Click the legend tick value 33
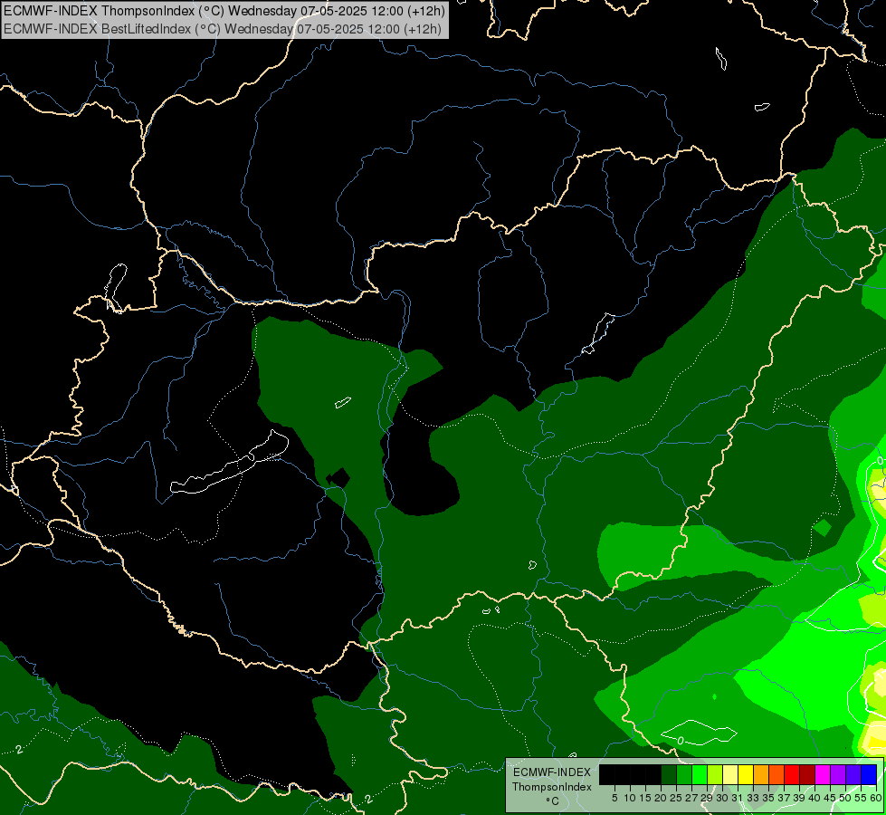The image size is (886, 815). pos(753,798)
